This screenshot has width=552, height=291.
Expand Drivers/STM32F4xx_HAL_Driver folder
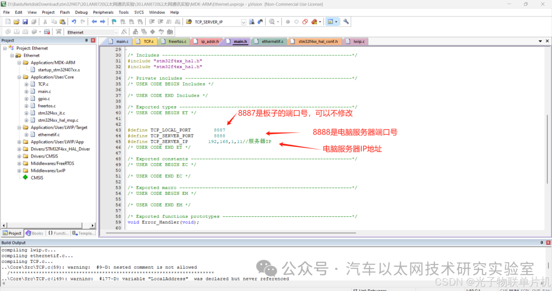click(19, 149)
